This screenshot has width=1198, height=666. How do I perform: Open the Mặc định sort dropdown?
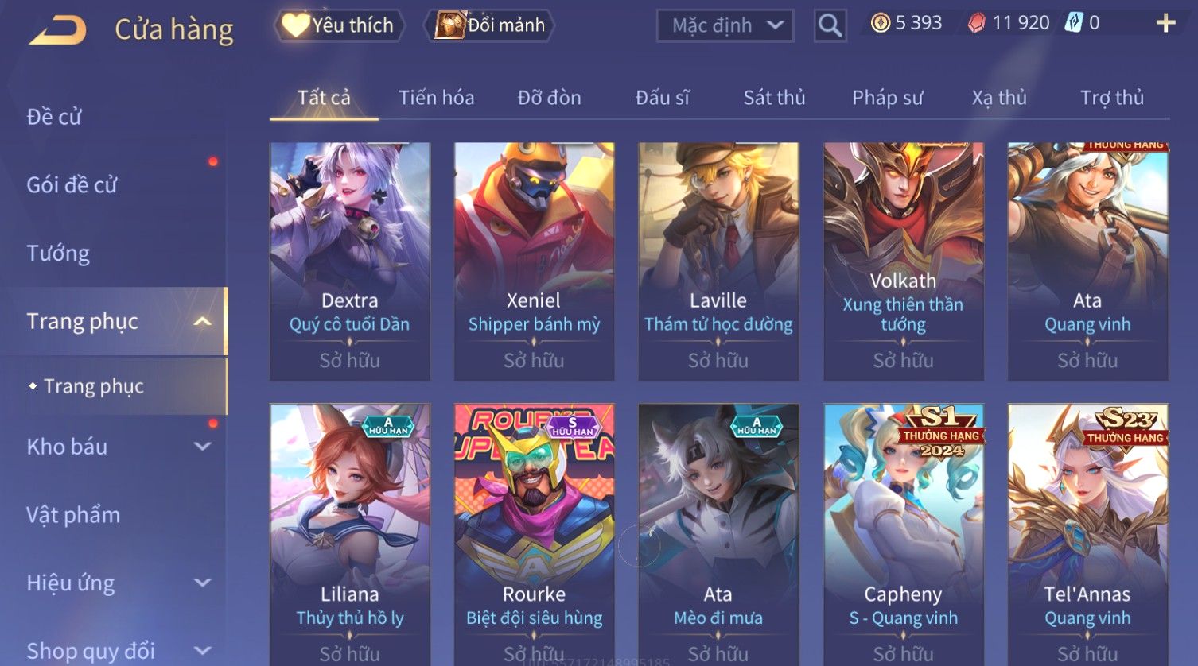point(725,26)
